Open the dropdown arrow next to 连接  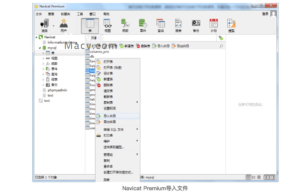(53, 26)
